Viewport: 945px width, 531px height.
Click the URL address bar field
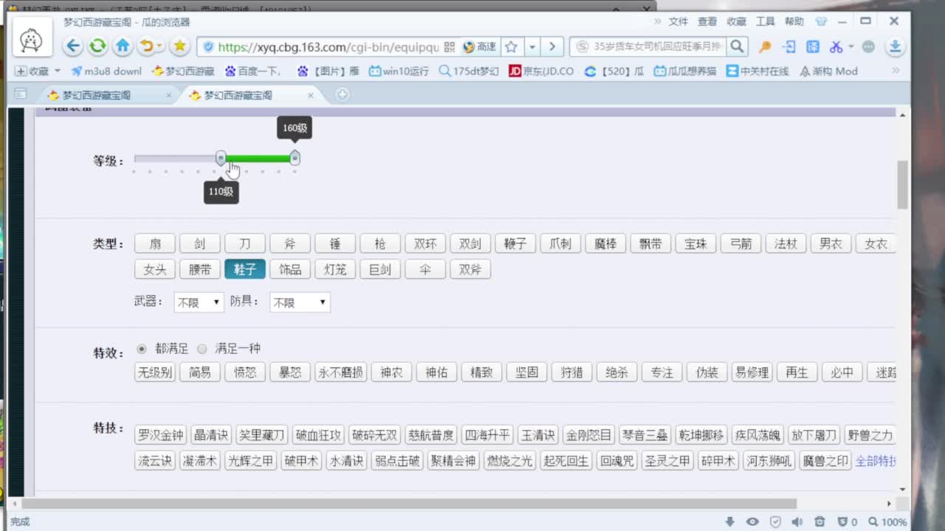[x=329, y=47]
